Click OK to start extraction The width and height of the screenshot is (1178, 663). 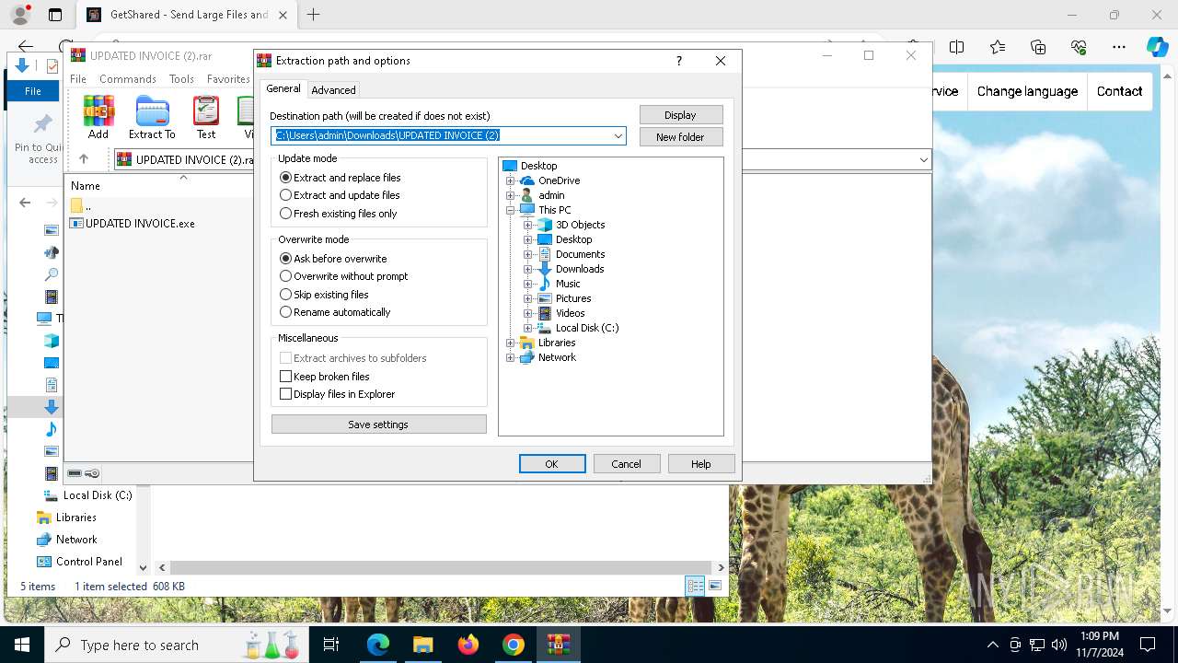point(552,464)
